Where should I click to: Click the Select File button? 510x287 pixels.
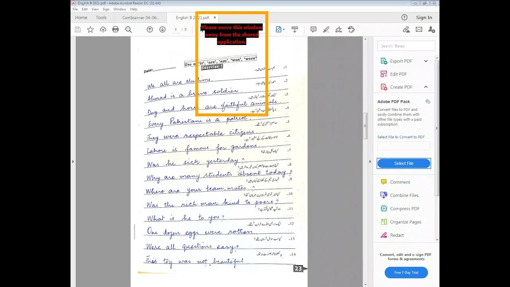click(x=404, y=163)
